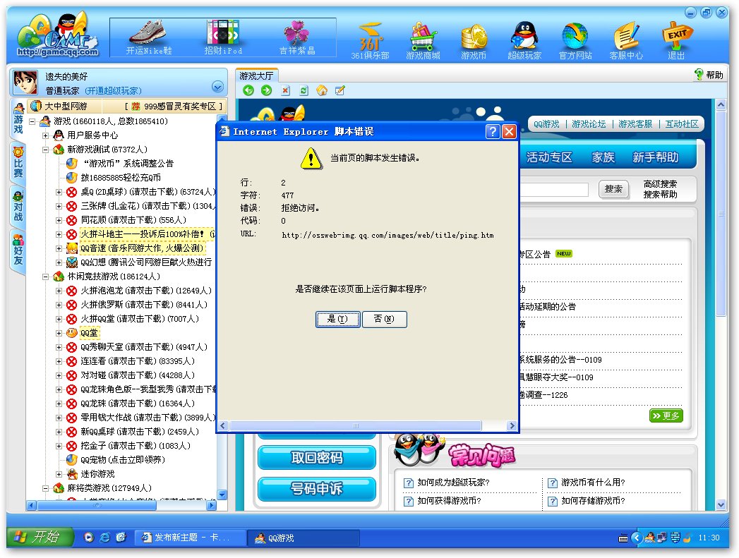739x558 pixels.
Task: Click the 开始 start button
Action: [40, 538]
